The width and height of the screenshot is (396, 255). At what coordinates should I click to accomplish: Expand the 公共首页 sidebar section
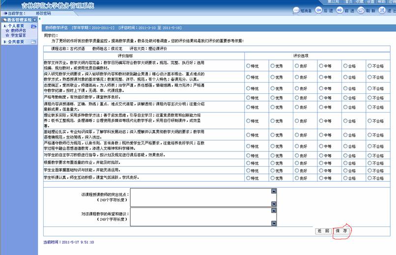pos(16,42)
